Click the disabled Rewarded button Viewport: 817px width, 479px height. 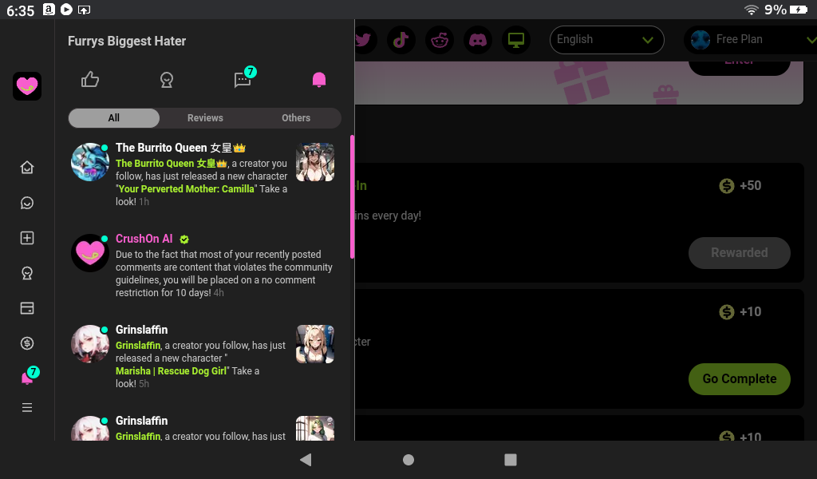tap(740, 253)
